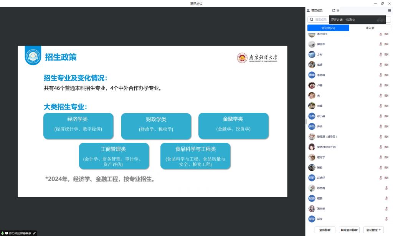Image resolution: width=393 pixels, height=236 pixels.
Task: Open the hamburger menu in member panel
Action: 389,10
